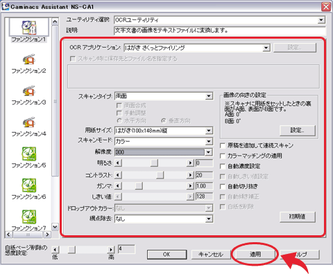Click the OK button

166,255
